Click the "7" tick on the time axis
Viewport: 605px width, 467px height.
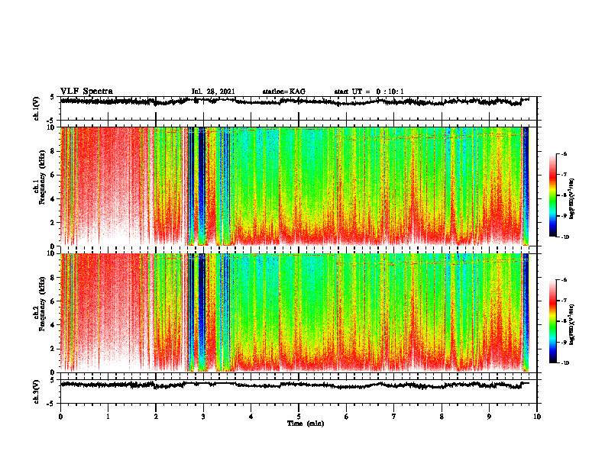pyautogui.click(x=394, y=417)
